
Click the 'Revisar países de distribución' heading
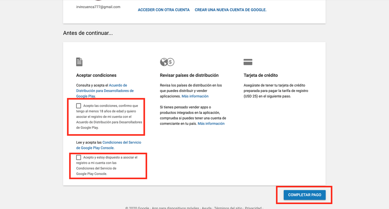[x=189, y=75]
